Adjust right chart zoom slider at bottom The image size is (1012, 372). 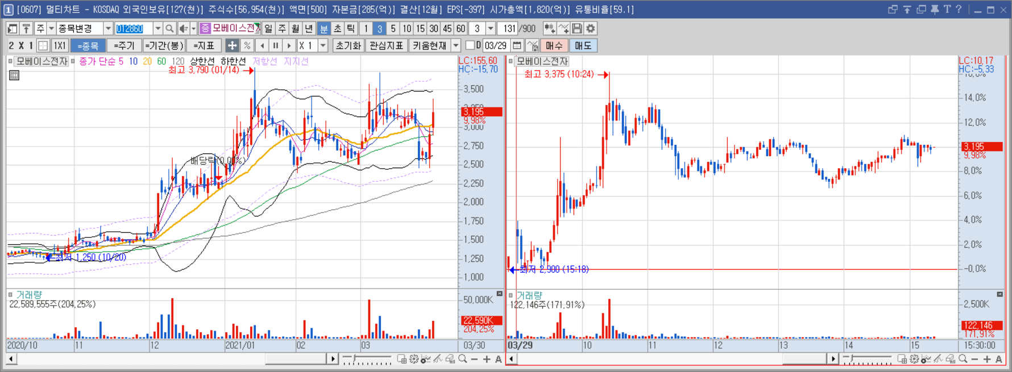(867, 359)
